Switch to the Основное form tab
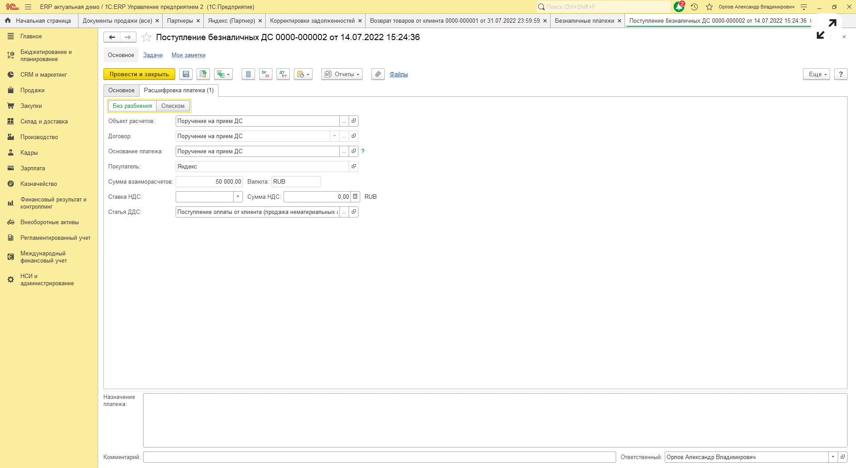 coord(121,90)
